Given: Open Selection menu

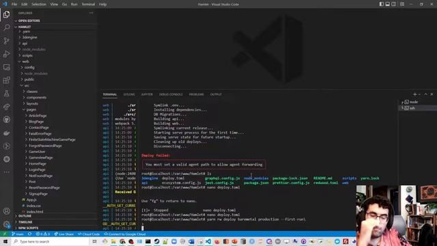Looking at the screenshot, I should 39,4.
